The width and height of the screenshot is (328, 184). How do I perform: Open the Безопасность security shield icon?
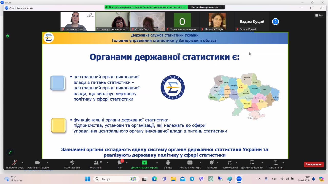72,163
